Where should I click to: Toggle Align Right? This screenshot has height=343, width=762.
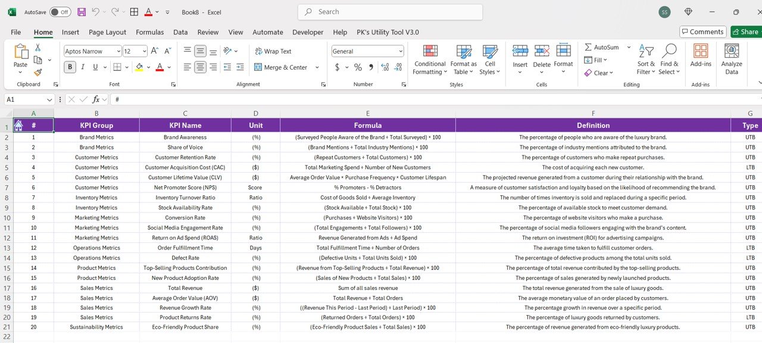[213, 67]
